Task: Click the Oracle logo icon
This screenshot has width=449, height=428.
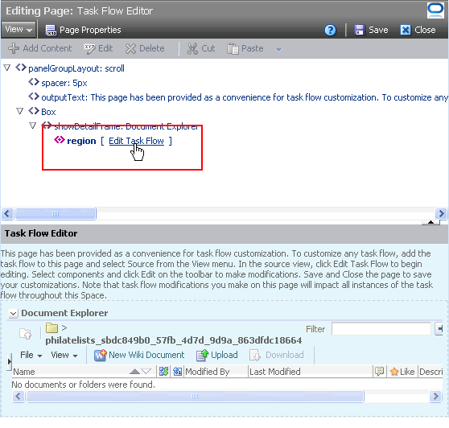Action: coord(435,10)
